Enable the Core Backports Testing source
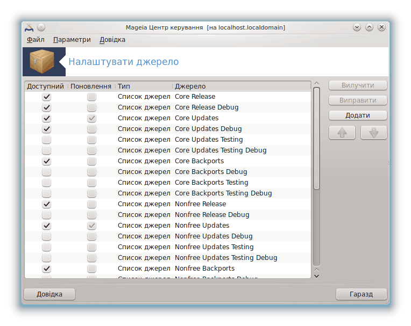 click(47, 183)
